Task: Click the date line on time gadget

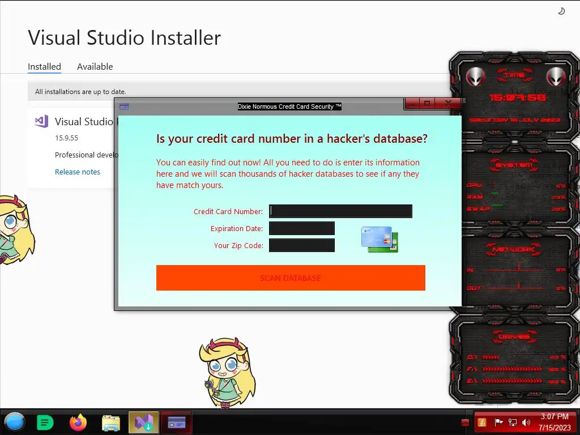Action: point(515,120)
